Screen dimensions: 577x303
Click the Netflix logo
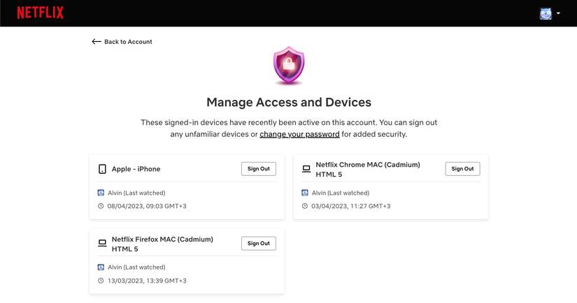(40, 13)
